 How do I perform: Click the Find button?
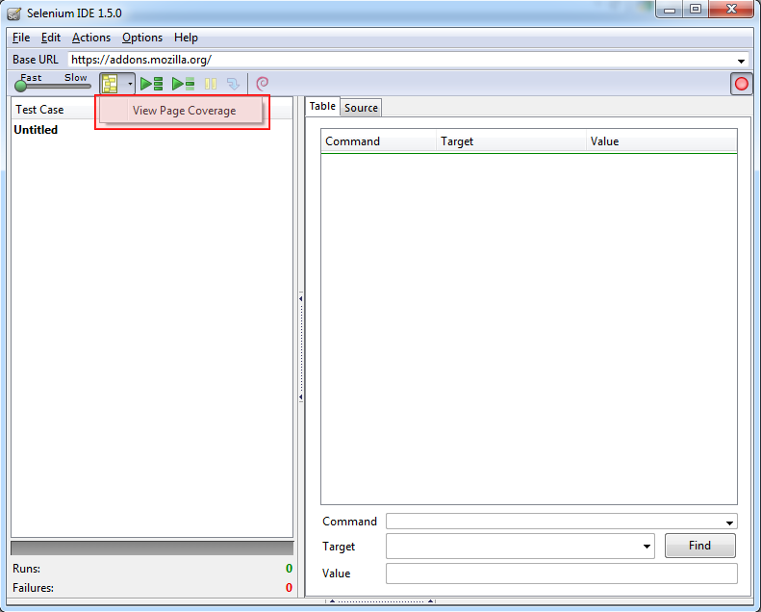coord(699,546)
